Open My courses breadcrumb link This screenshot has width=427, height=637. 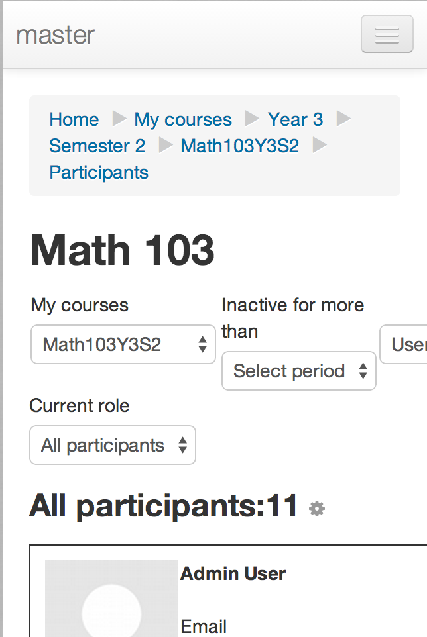point(183,119)
